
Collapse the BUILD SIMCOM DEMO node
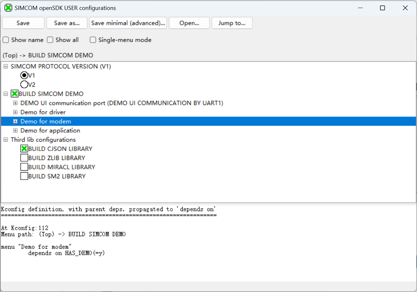coord(5,94)
